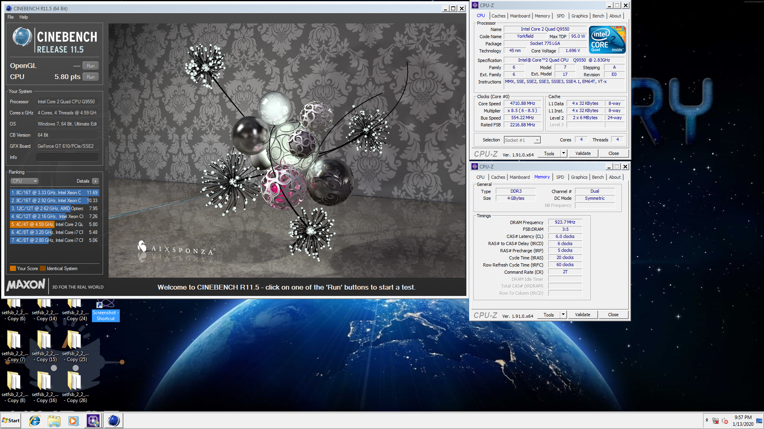The image size is (764, 429).
Task: Select folder setfsb_2_2 - Copy (25)
Action: point(75,346)
